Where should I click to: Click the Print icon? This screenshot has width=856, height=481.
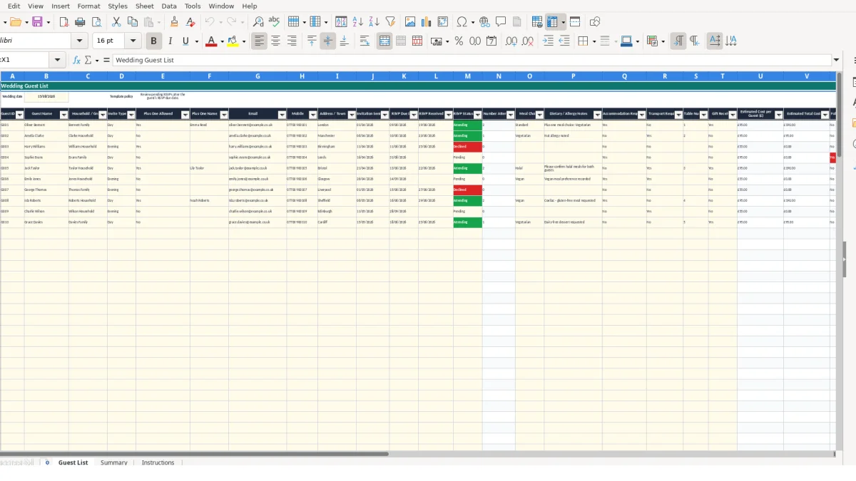[81, 22]
